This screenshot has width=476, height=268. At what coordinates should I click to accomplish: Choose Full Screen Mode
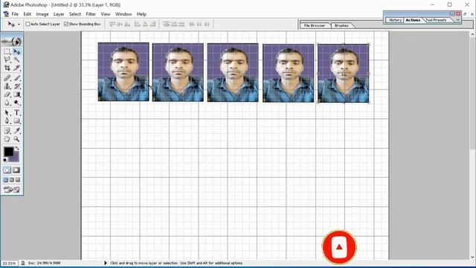click(x=18, y=180)
